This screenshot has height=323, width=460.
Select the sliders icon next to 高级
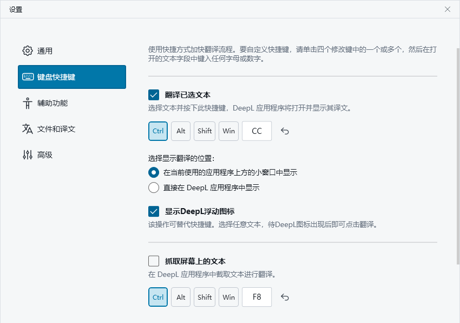27,154
